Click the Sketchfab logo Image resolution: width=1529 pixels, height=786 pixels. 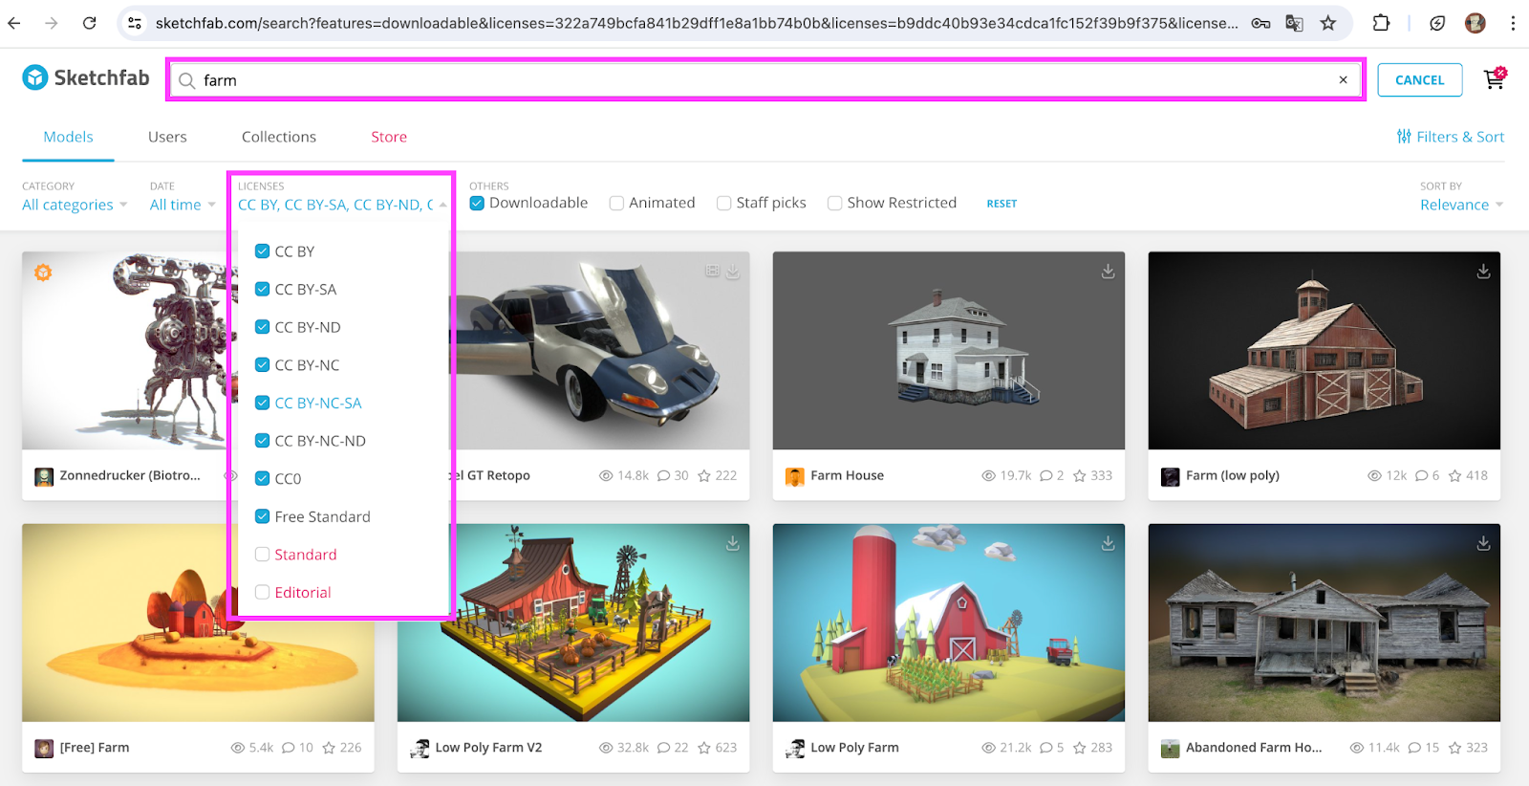click(x=86, y=78)
